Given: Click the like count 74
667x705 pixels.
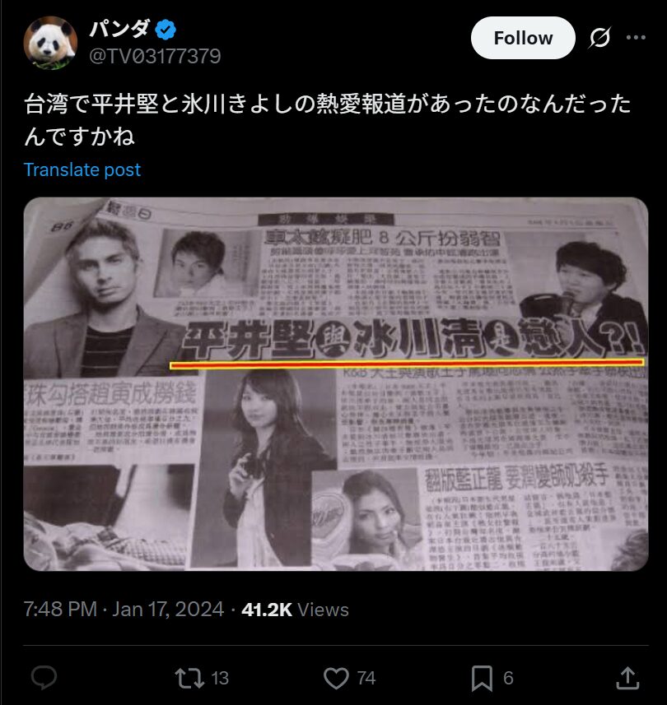Looking at the screenshot, I should [x=366, y=678].
